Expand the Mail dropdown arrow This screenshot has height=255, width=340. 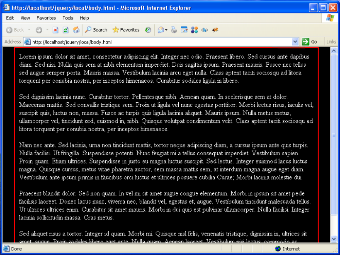[x=166, y=30]
